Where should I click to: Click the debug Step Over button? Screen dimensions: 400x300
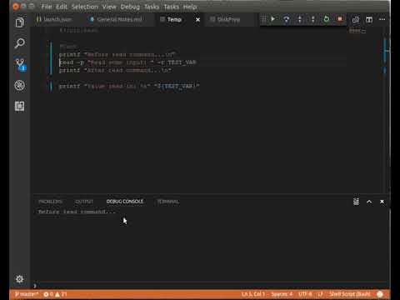pyautogui.click(x=286, y=19)
